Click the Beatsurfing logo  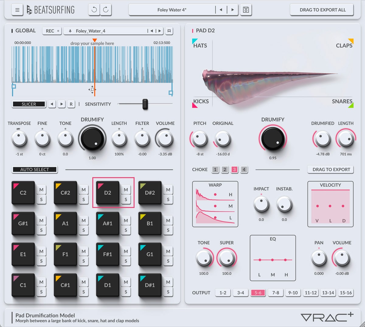50,10
